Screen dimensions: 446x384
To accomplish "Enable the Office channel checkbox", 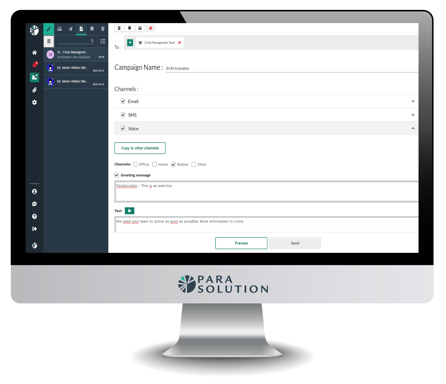I will 135,164.
